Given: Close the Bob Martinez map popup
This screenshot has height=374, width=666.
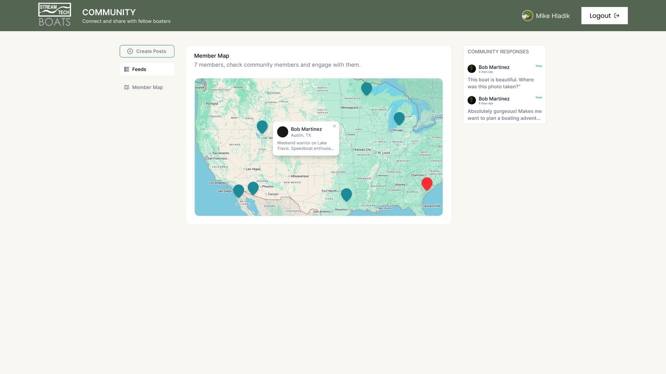Looking at the screenshot, I should click(x=334, y=126).
